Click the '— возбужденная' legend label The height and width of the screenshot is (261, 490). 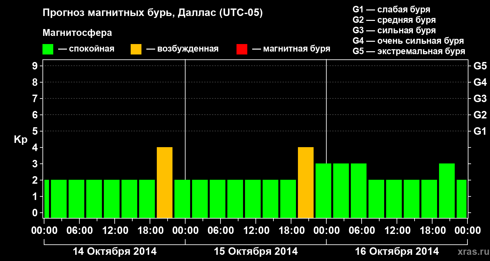click(182, 49)
